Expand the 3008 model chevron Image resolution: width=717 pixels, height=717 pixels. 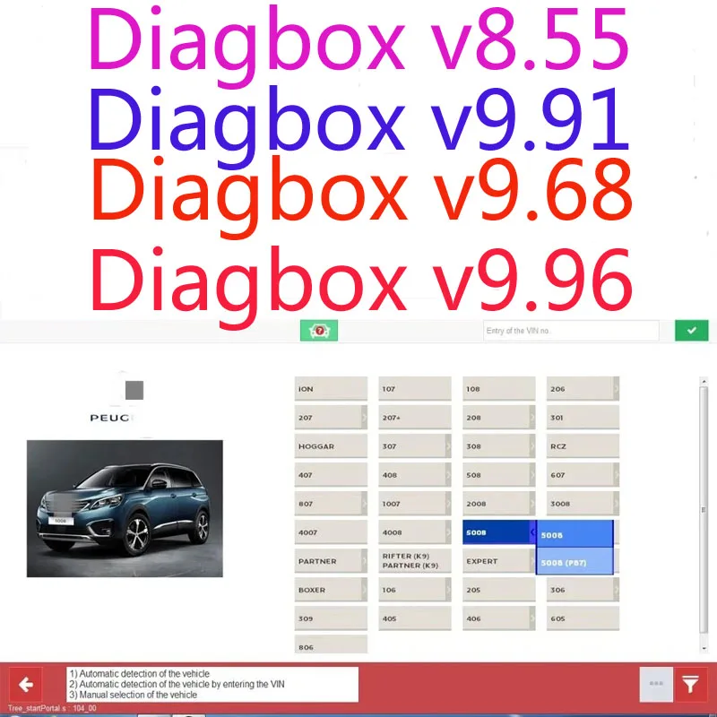point(617,503)
